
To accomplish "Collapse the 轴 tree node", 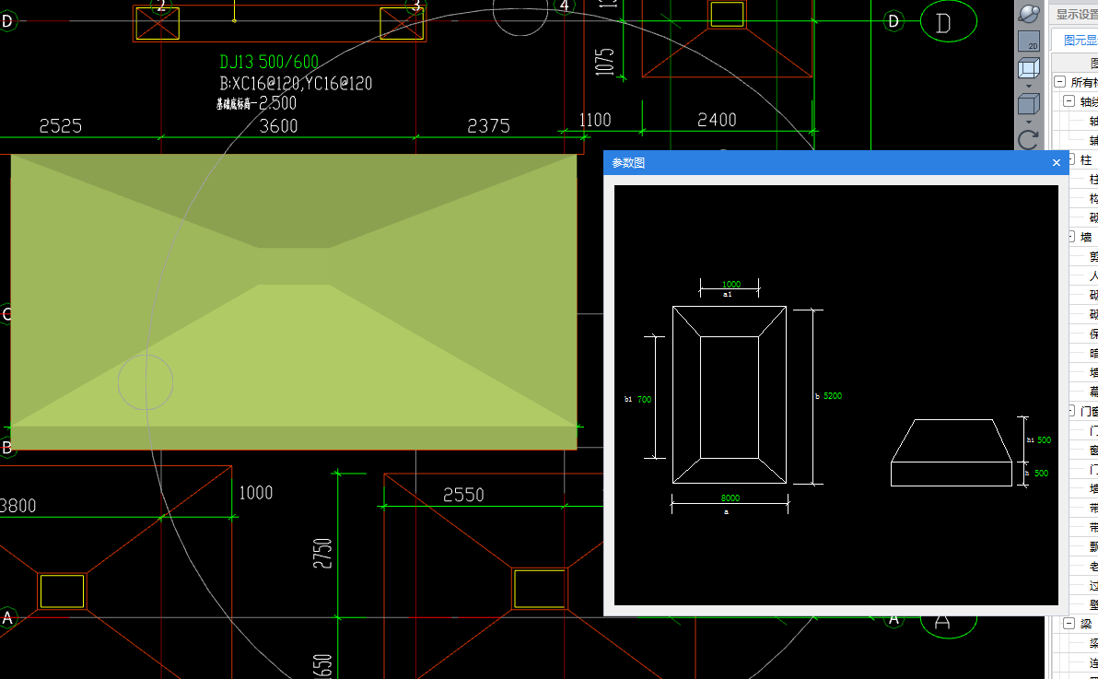I will [1069, 101].
